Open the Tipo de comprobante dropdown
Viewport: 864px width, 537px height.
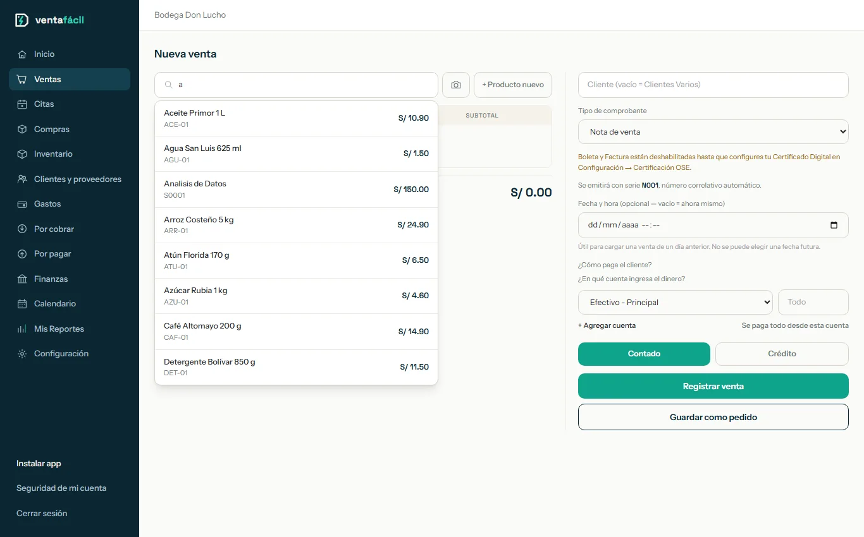tap(713, 132)
